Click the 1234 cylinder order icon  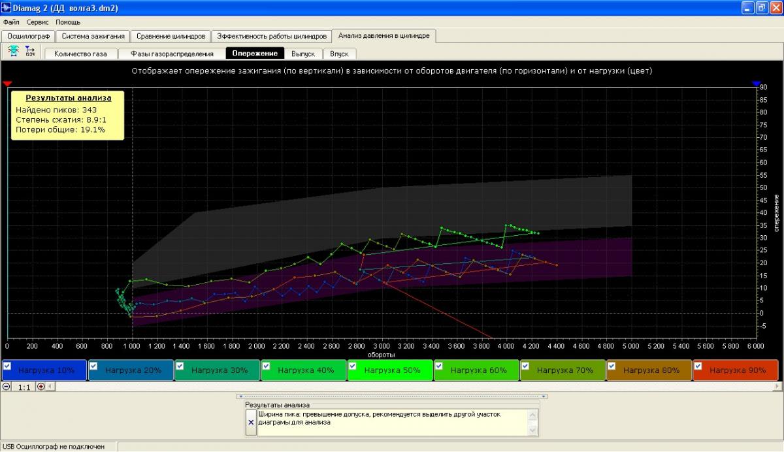[30, 52]
